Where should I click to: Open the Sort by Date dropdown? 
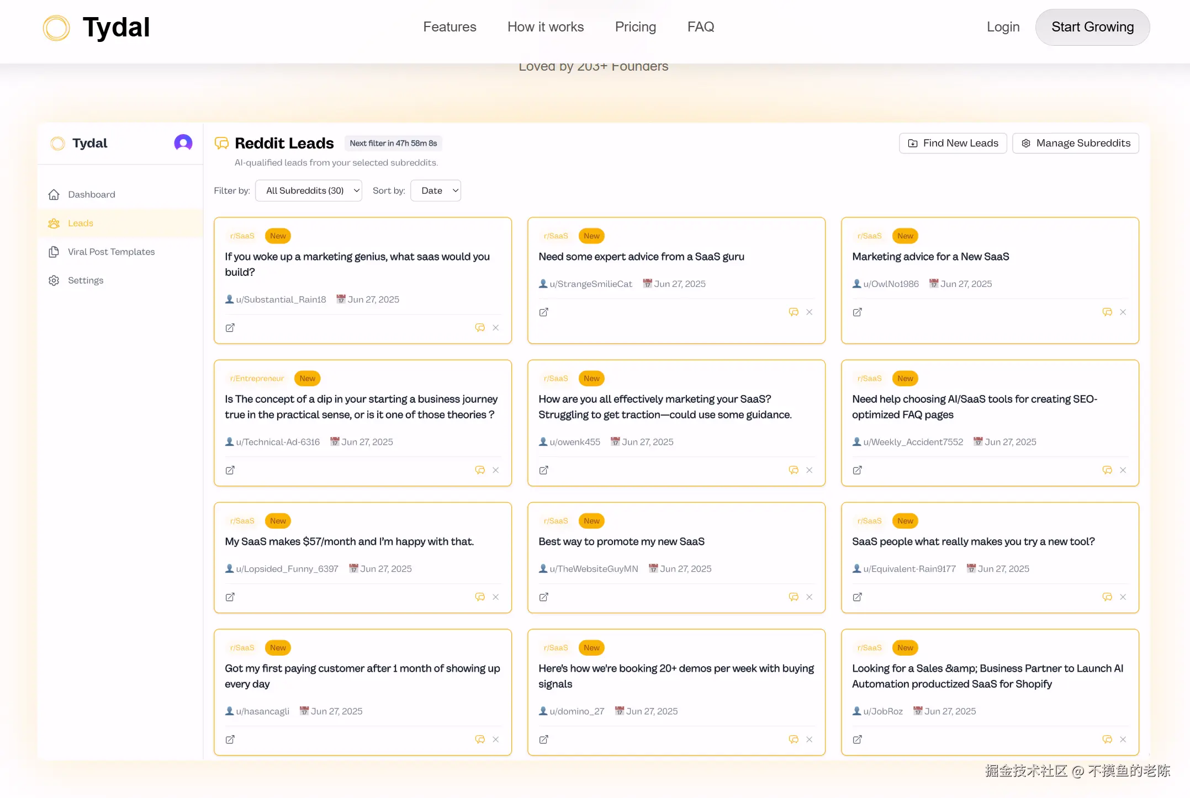436,190
